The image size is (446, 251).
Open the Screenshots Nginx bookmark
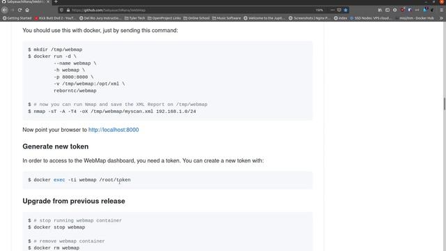(x=309, y=18)
